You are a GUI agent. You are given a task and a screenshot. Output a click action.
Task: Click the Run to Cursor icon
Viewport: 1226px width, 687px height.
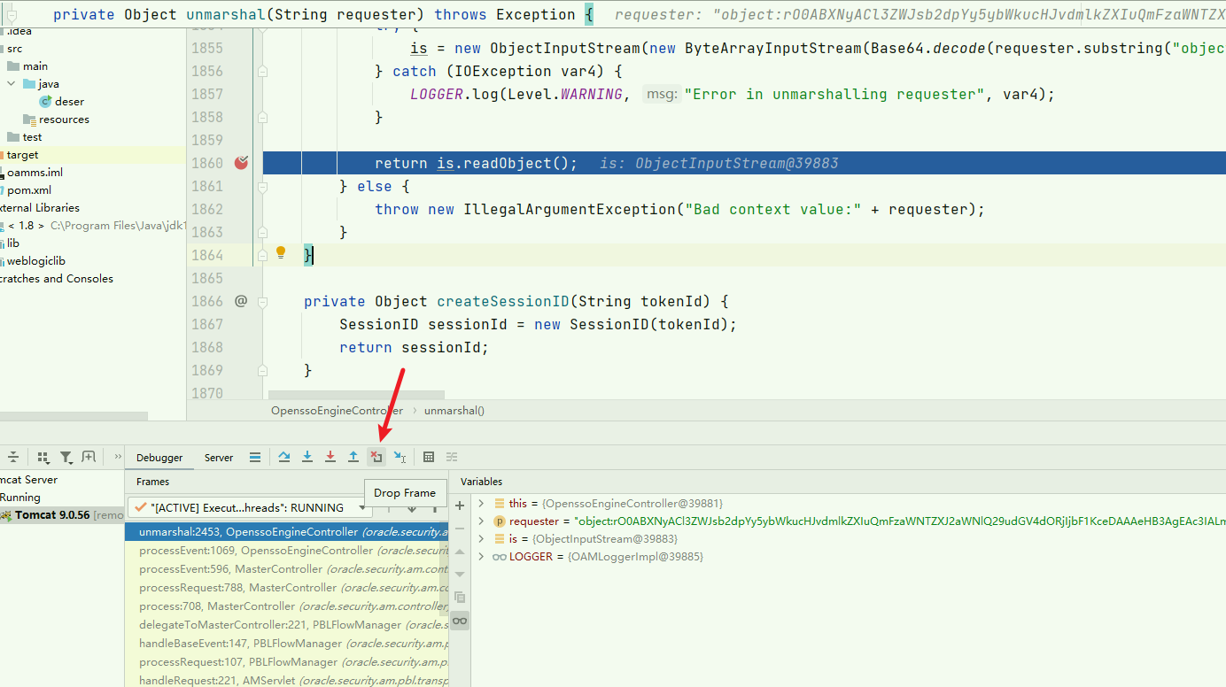click(x=400, y=457)
